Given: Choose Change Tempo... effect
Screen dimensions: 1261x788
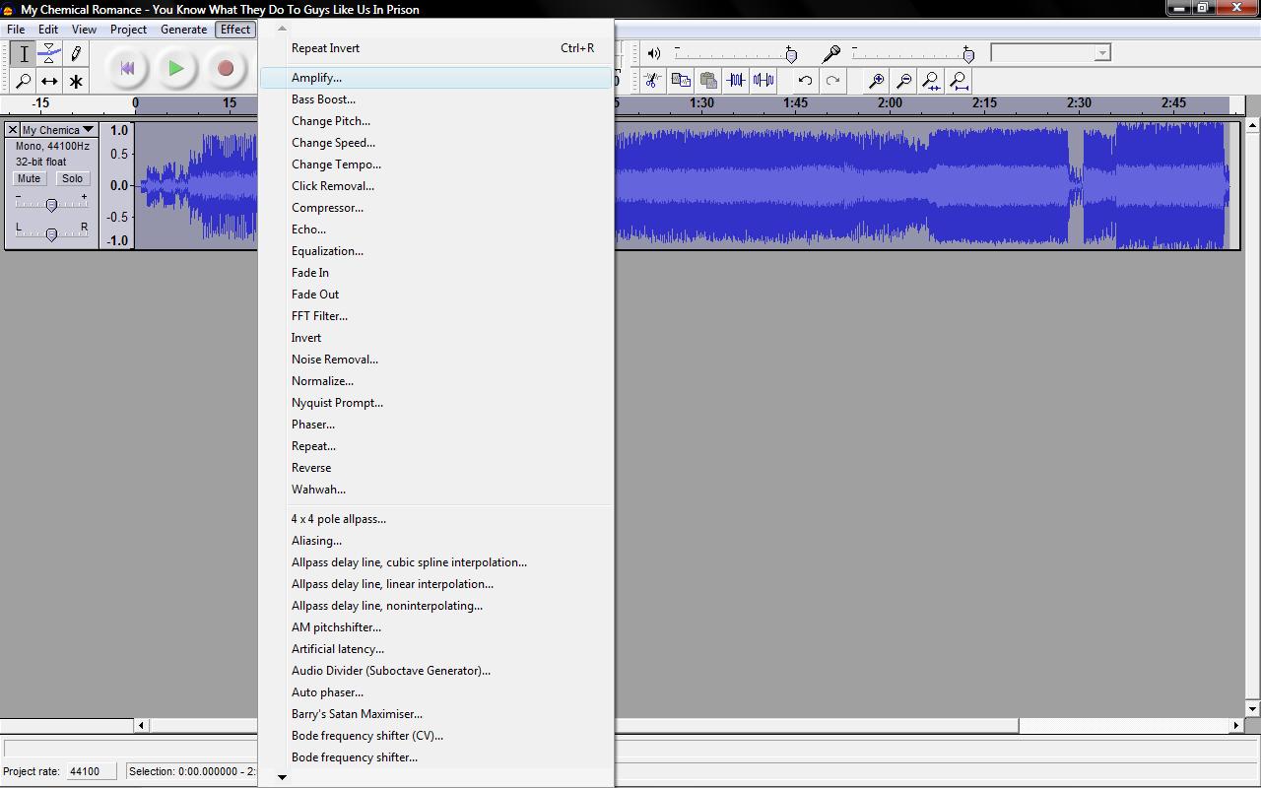Looking at the screenshot, I should [x=436, y=164].
